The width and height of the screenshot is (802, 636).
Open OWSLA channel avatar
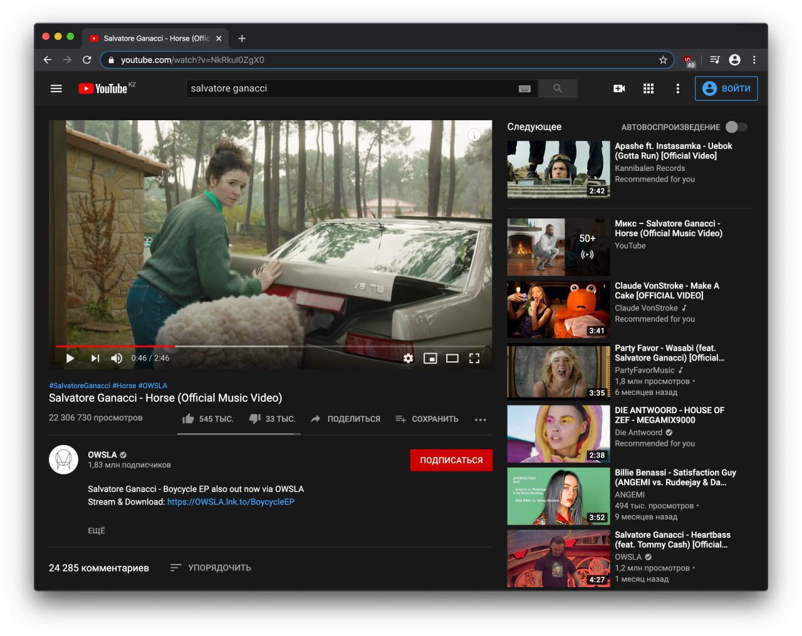tap(63, 459)
